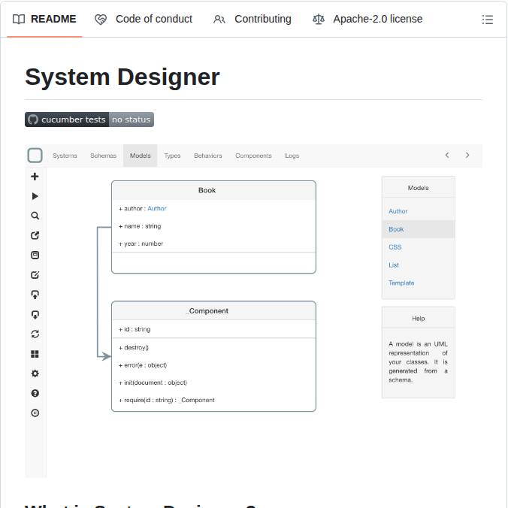Viewport: 508px width, 508px height.
Task: Click the copyright circle sidebar icon
Action: (35, 413)
